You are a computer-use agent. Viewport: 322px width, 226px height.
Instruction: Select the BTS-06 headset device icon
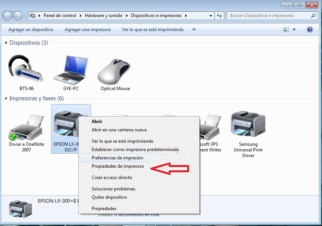(25, 69)
